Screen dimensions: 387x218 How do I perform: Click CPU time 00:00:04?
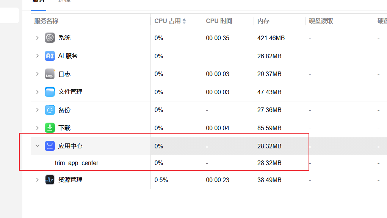[218, 128]
